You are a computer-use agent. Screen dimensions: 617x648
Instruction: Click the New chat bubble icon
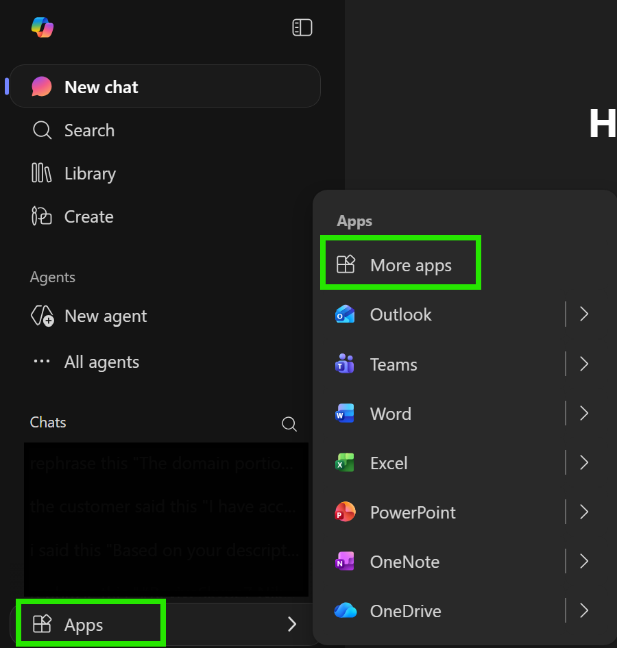(x=42, y=86)
